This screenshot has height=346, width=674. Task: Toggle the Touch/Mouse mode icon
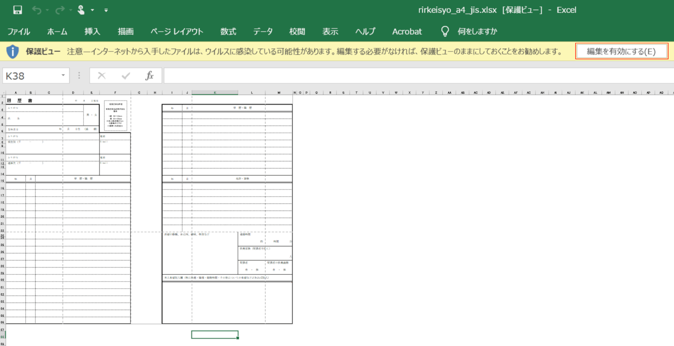81,10
